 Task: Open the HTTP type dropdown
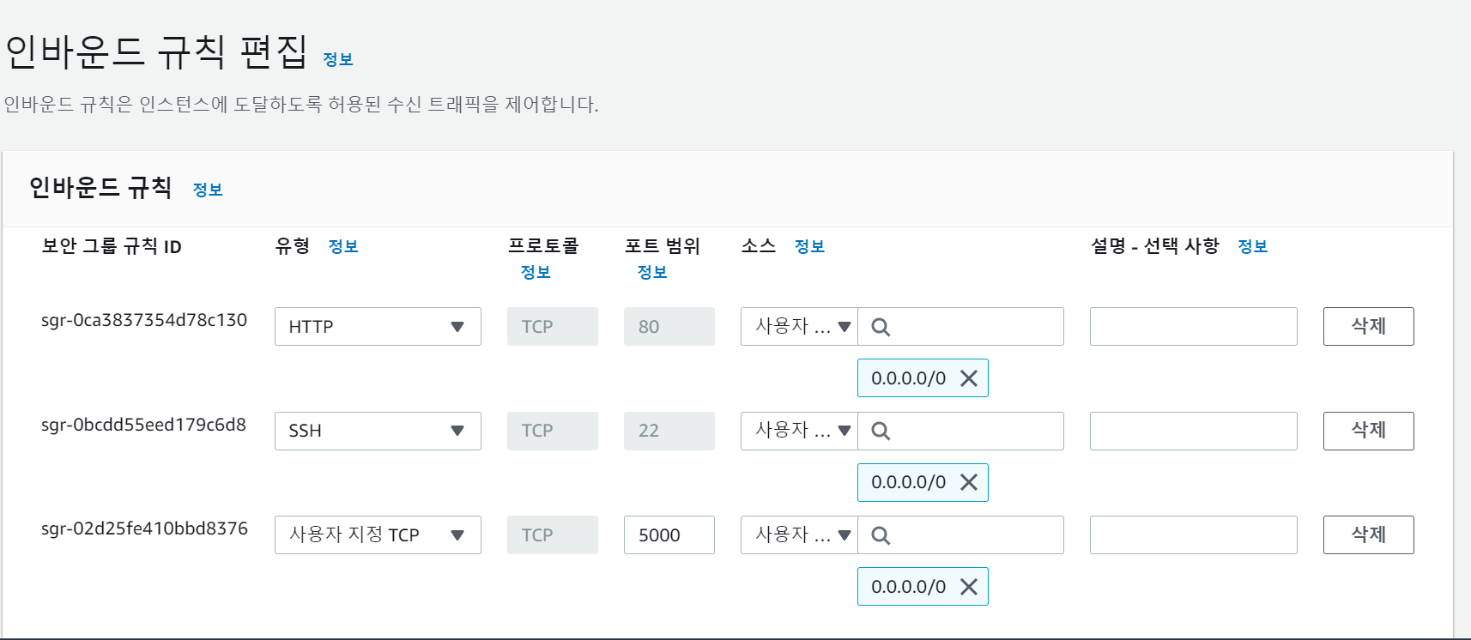(x=378, y=327)
